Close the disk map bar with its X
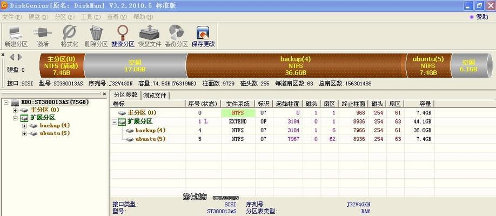The height and width of the screenshot is (216, 496). point(3,55)
